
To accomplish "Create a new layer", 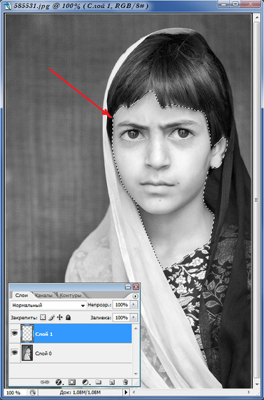I will click(112, 382).
